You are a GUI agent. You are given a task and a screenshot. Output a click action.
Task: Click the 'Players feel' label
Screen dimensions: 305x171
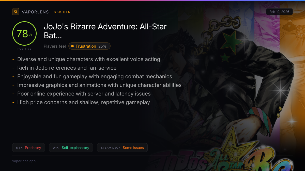point(55,46)
